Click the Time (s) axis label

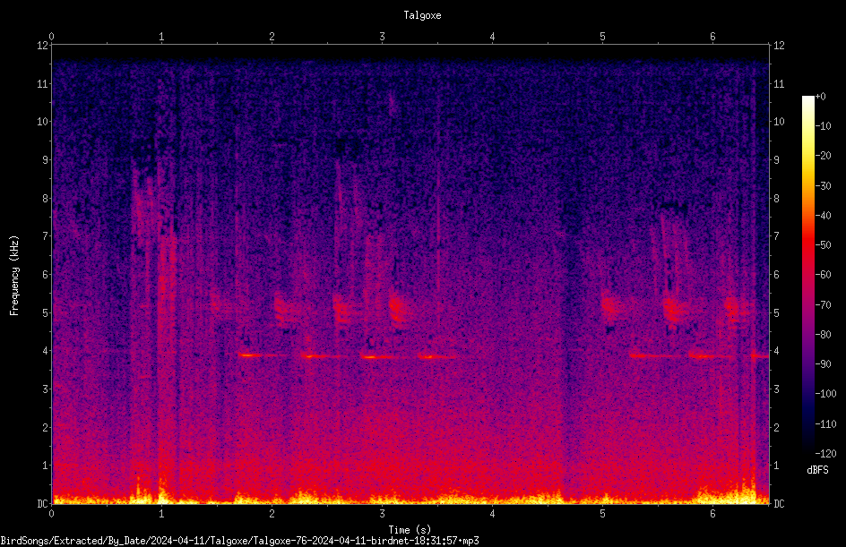(410, 530)
